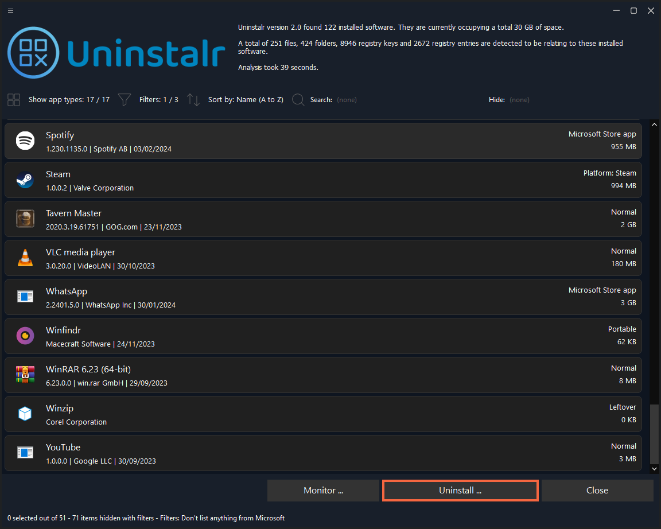Click the WhatsApp row icon

click(25, 297)
